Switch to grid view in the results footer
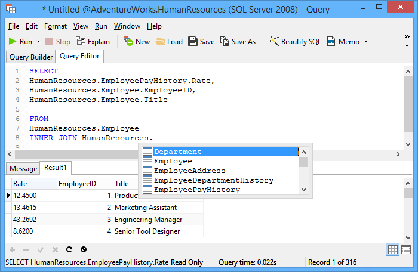 click(393, 249)
